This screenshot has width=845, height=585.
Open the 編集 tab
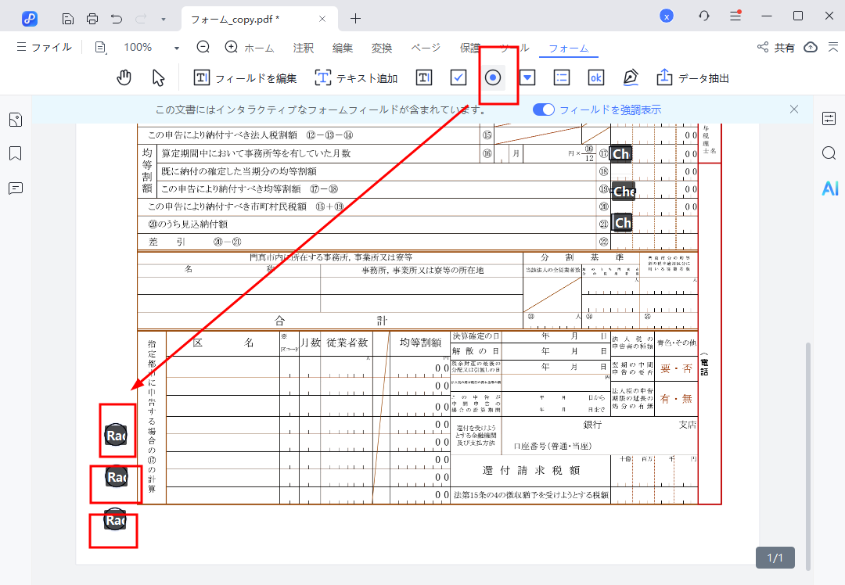[343, 48]
